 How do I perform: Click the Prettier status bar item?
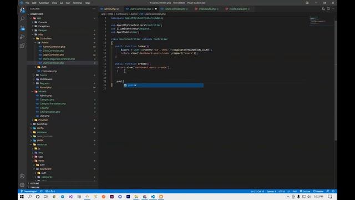[318, 191]
